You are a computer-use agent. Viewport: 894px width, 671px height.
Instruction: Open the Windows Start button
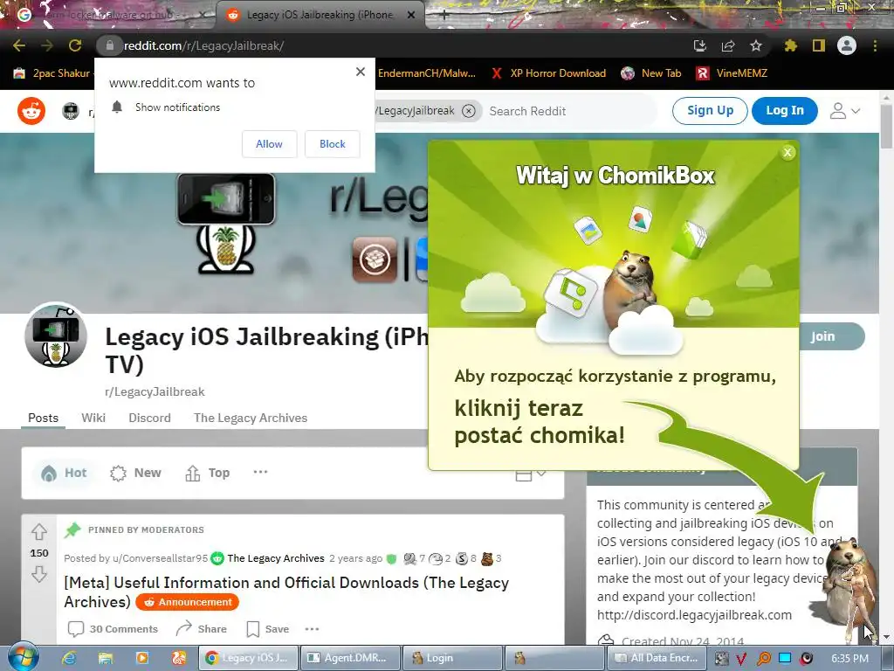(x=22, y=657)
